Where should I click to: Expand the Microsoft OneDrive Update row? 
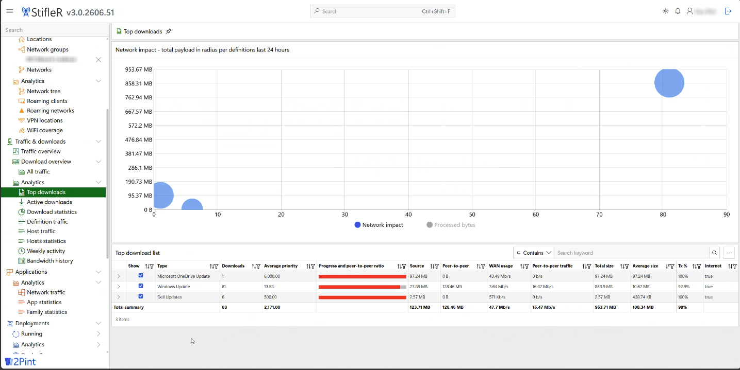tap(119, 276)
